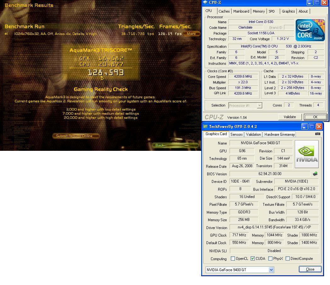Image resolution: width=330 pixels, height=285 pixels.
Task: Click the Intel Core i3 logo in CPU-Z
Action: click(310, 30)
